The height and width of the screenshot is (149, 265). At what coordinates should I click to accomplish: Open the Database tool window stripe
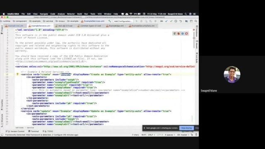(x=197, y=31)
